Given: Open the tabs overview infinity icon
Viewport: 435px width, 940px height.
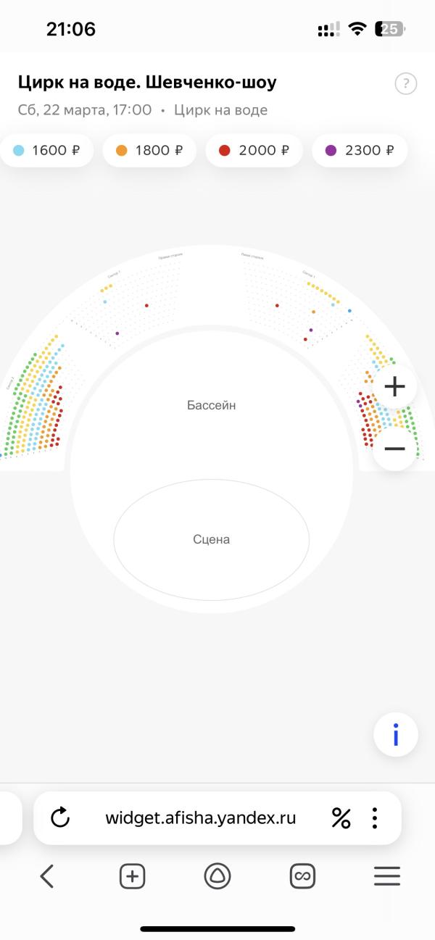Looking at the screenshot, I should (302, 877).
